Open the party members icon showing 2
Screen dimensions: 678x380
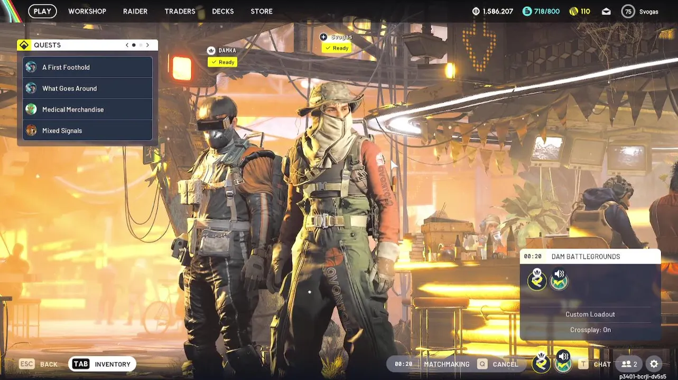(629, 364)
